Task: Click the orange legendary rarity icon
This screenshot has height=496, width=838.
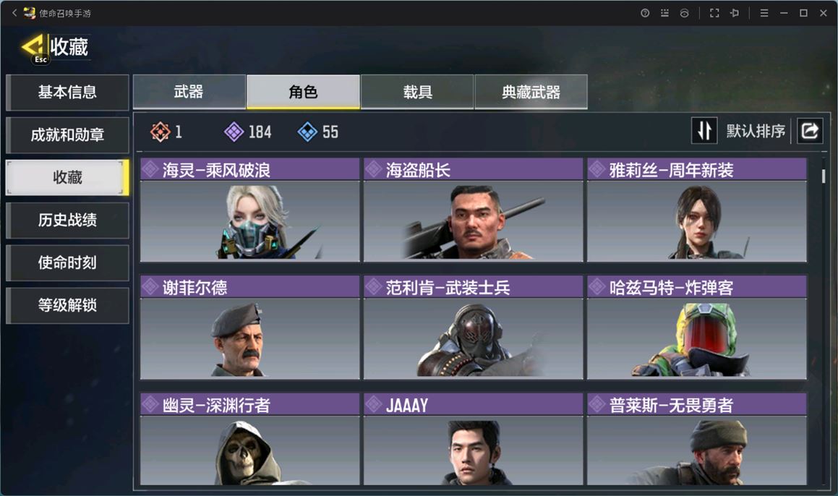Action: point(160,132)
